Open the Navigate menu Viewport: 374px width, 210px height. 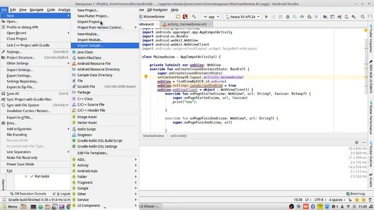pos(36,10)
